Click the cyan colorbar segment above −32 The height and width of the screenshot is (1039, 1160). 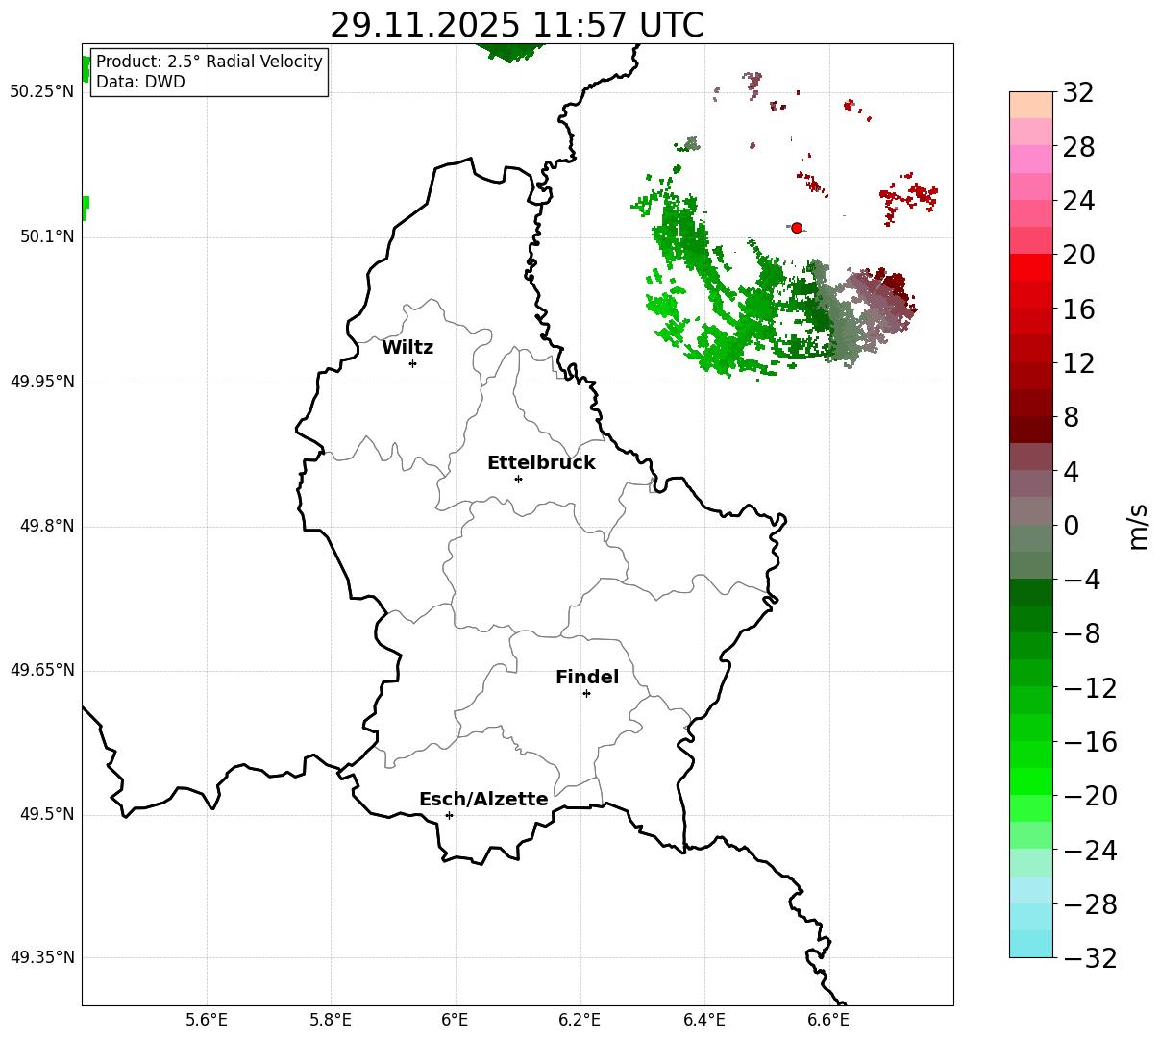[x=1031, y=944]
